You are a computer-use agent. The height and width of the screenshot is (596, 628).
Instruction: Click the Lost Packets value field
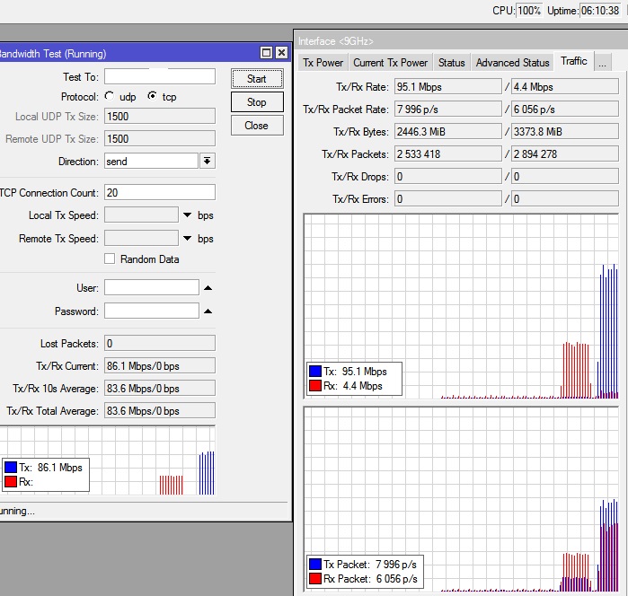tap(160, 343)
